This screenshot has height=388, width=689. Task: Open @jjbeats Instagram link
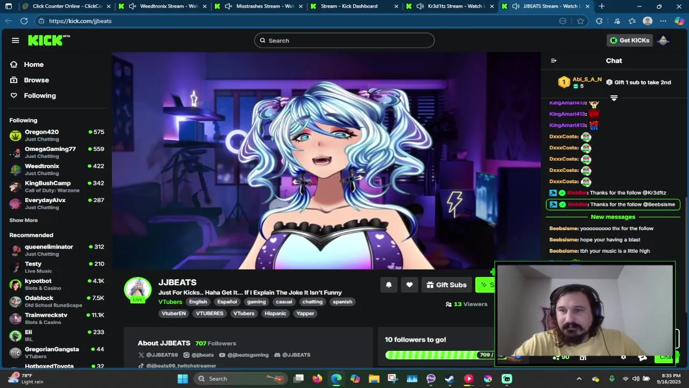(x=199, y=355)
